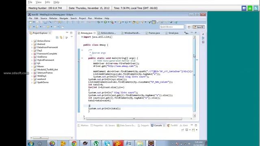
Task: Select the XpathDemo project
Action: [43, 82]
